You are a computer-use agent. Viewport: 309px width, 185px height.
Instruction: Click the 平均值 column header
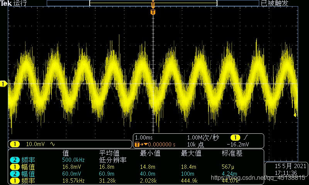pyautogui.click(x=109, y=153)
